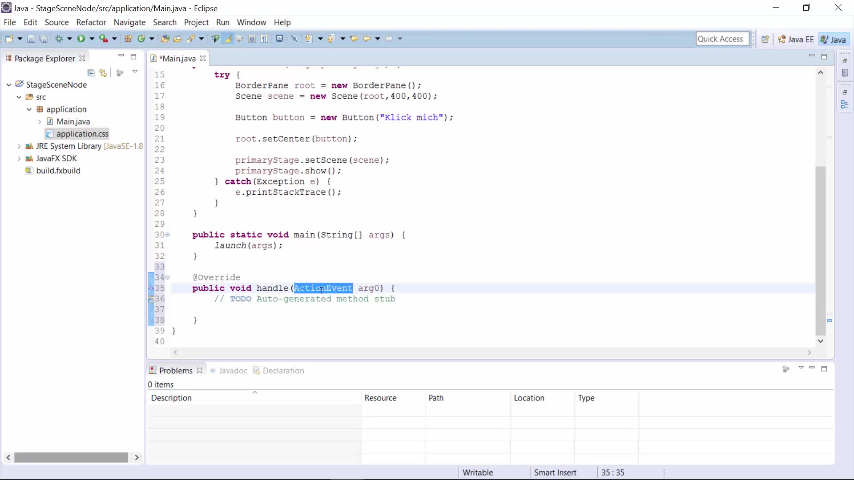Run the program with green Run button
The width and height of the screenshot is (854, 480).
(81, 39)
